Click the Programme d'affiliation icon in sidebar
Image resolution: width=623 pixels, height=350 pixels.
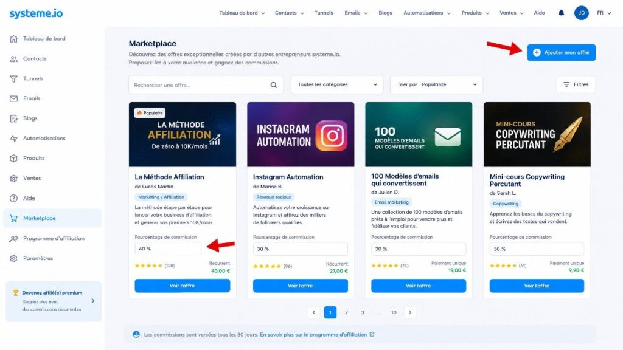click(x=13, y=238)
